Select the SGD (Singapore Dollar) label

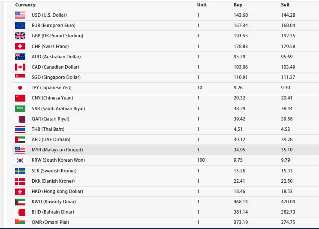(x=56, y=77)
